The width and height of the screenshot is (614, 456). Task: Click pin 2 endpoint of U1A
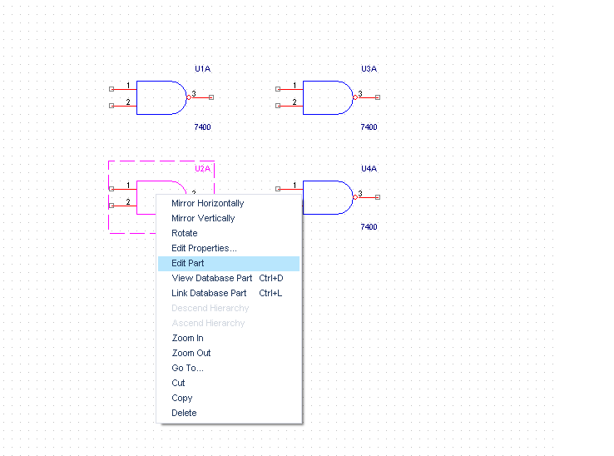click(x=111, y=106)
